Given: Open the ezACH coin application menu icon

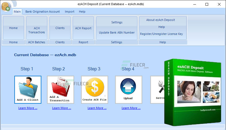Looking at the screenshot, I should click(6, 7).
